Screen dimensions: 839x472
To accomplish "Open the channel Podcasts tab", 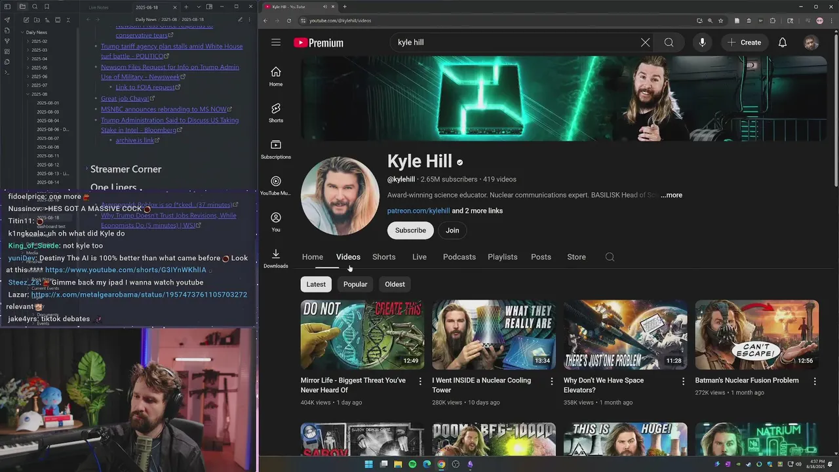I will [x=459, y=257].
